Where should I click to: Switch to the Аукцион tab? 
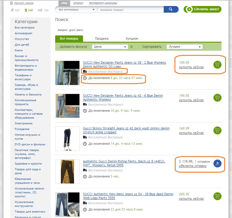click(132, 38)
